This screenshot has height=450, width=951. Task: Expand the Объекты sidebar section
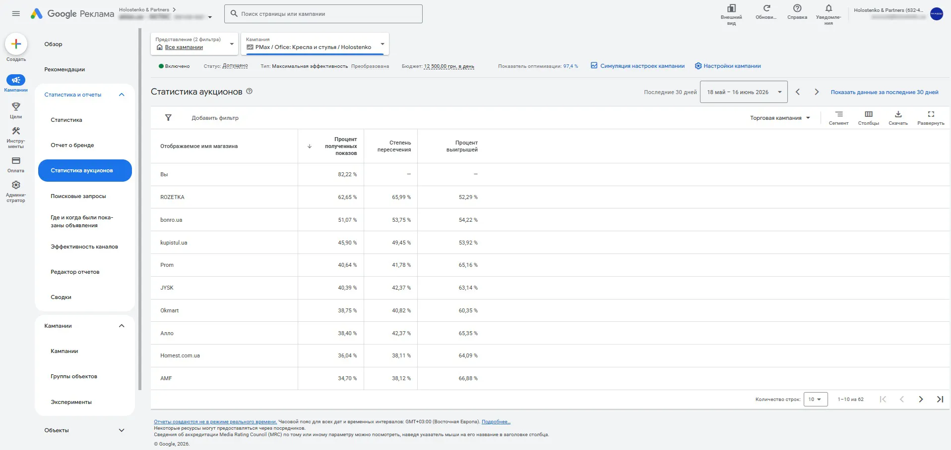122,430
